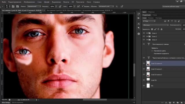This screenshot has height=104, width=185.
Task: Open the Файл menu
Action: (4, 2)
